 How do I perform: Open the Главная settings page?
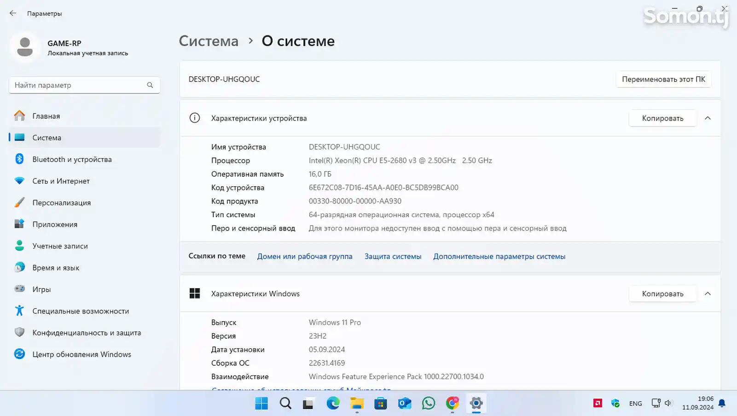[84, 116]
